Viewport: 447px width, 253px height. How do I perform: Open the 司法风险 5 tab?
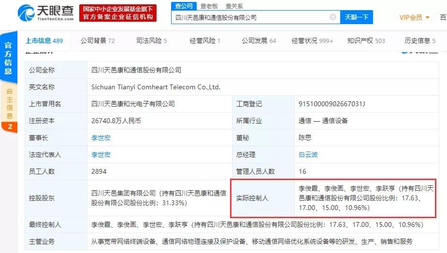[151, 41]
